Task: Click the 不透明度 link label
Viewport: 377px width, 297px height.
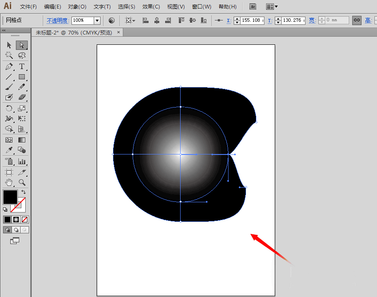Action: tap(58, 20)
